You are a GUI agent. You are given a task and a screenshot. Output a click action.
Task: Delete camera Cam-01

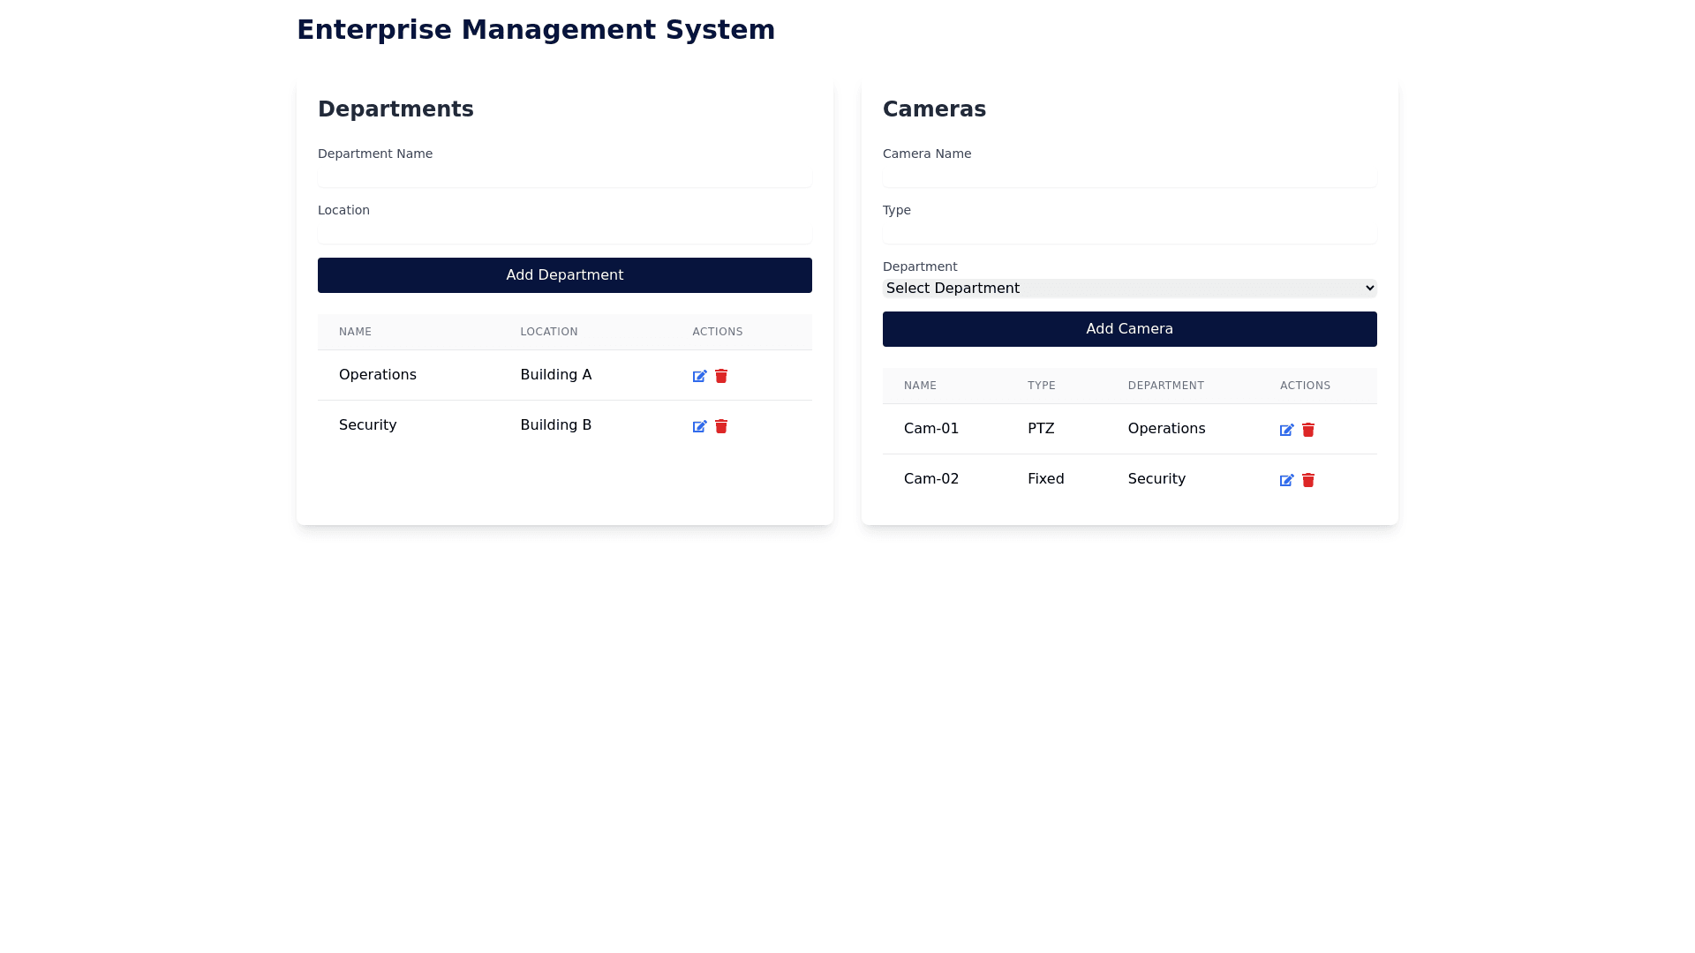coord(1308,430)
